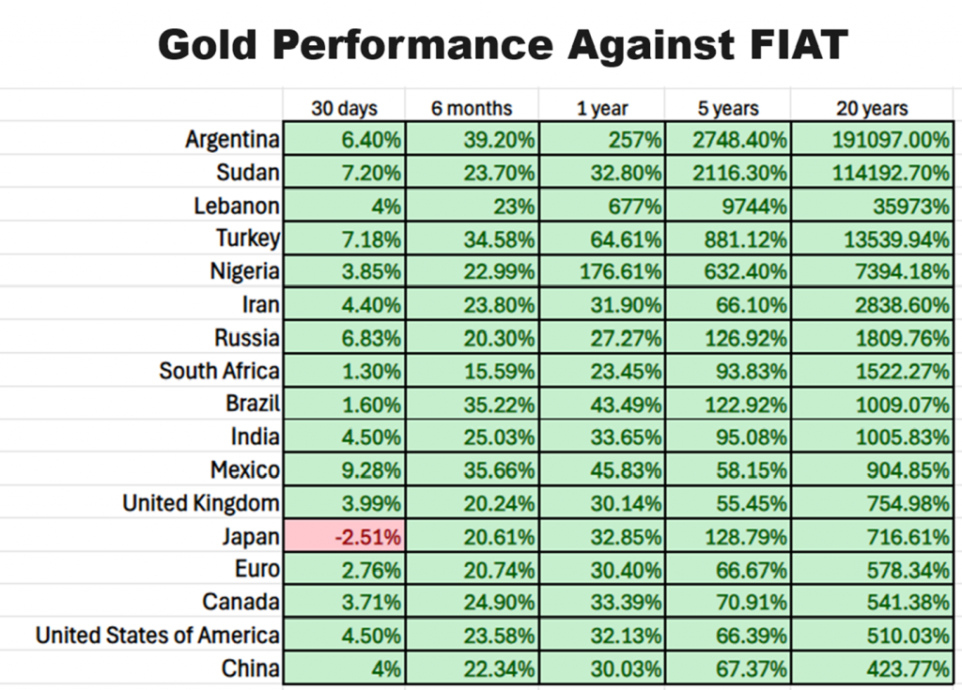Screen dimensions: 962x690
Task: Select South Africa's 1.30% cell
Action: coord(344,371)
